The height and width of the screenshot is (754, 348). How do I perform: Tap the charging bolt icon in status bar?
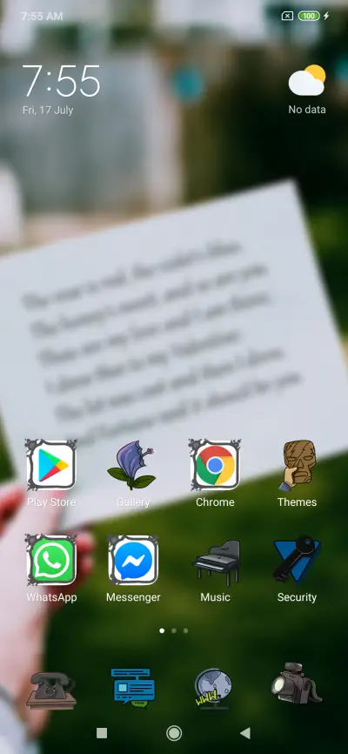[x=326, y=16]
